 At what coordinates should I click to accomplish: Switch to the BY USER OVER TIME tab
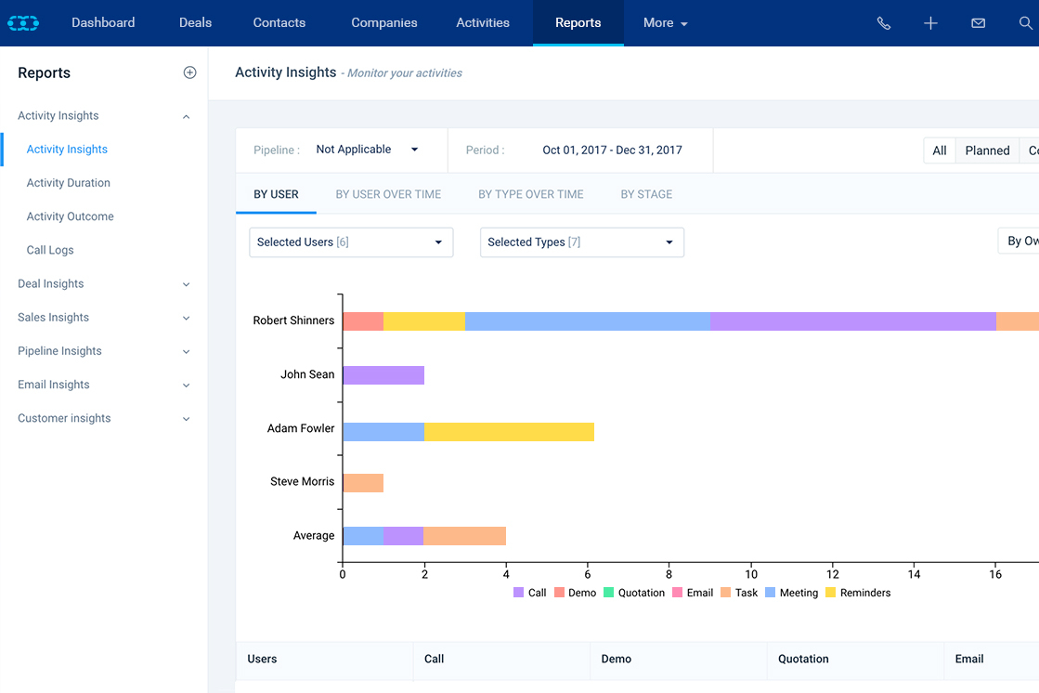pos(388,194)
